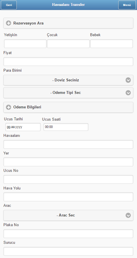Select the Çocuk count field
The height and width of the screenshot is (258, 137).
point(68,44)
